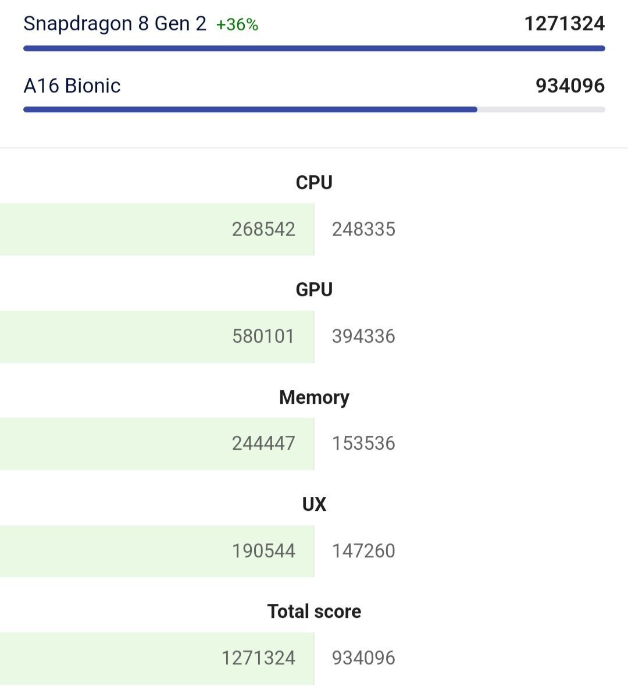Click the Snapdragon 8 Gen 2 label

[x=115, y=24]
